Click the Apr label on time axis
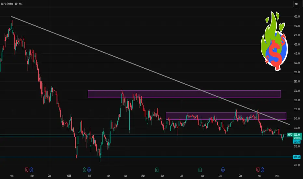The height and width of the screenshot is (179, 303). 125,176
